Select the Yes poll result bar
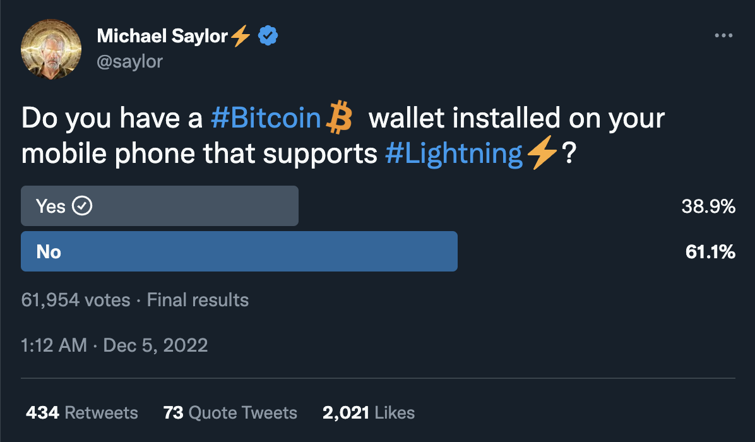Viewport: 755px width, 442px height. (160, 206)
